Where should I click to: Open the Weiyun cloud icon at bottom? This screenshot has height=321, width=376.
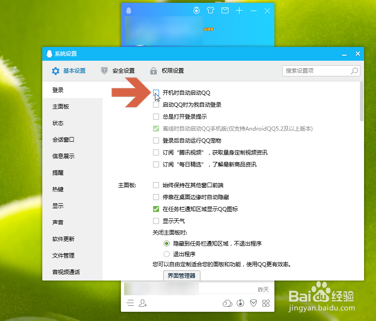[228, 303]
